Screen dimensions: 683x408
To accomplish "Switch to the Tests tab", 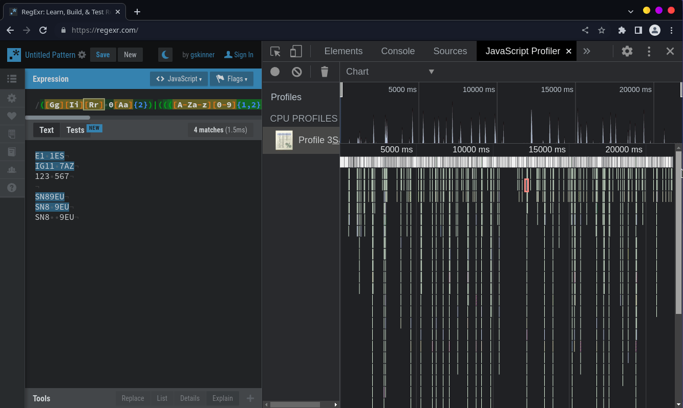I will point(75,130).
